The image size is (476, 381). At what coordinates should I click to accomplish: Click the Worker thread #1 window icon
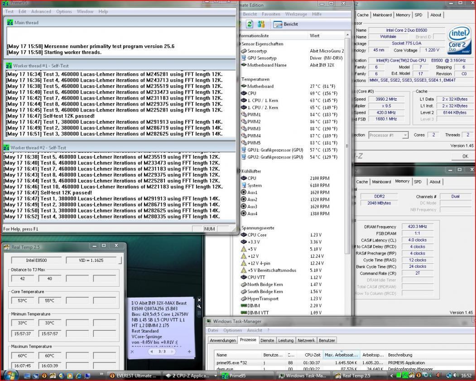click(9, 66)
